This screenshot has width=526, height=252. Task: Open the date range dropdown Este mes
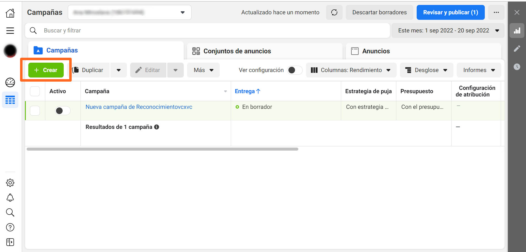point(448,31)
